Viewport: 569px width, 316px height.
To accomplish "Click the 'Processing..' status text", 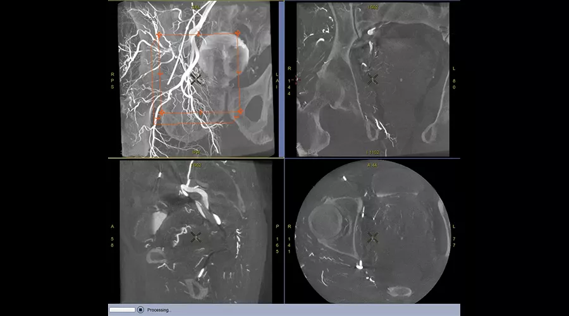I will click(159, 310).
